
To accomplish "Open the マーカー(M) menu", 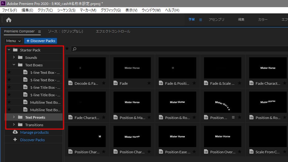I will click(x=88, y=10).
